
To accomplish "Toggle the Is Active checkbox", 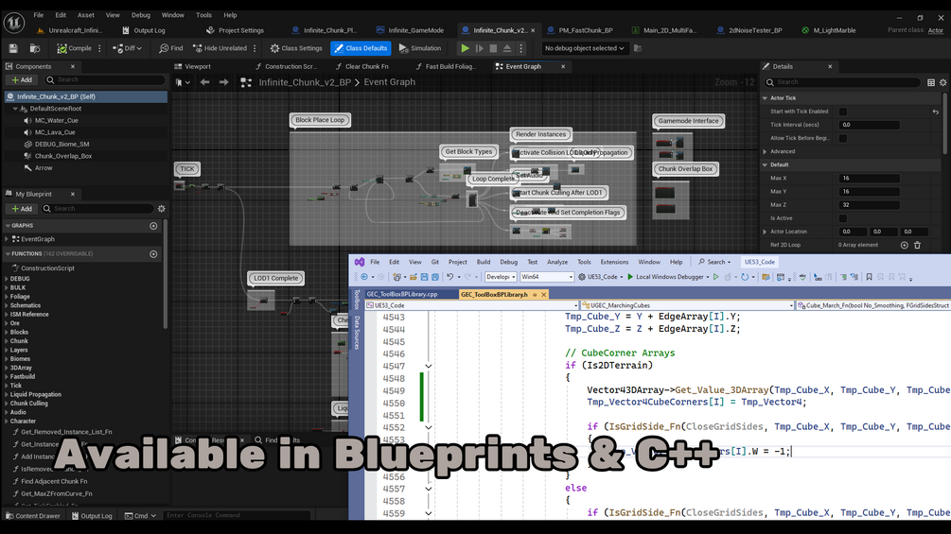I will pyautogui.click(x=843, y=218).
